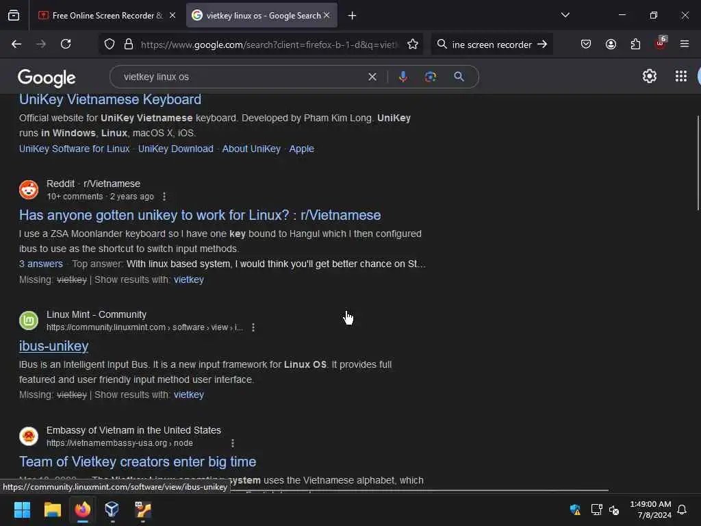Open the 3 answers link
Viewport: 701px width, 526px height.
(x=40, y=264)
